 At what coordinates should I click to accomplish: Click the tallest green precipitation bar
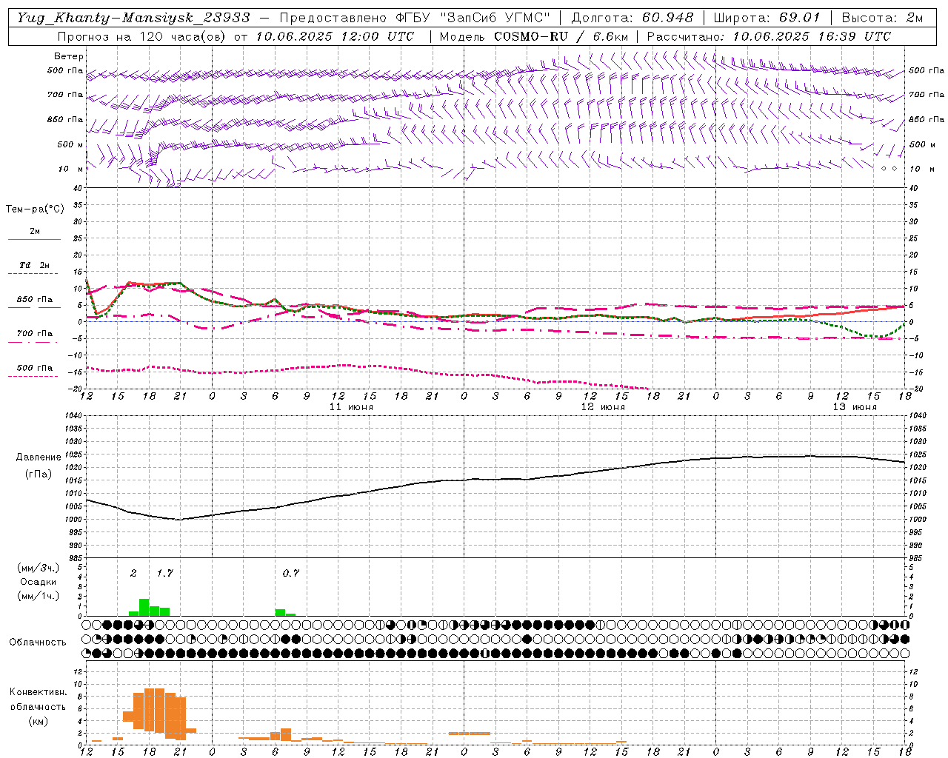(144, 607)
